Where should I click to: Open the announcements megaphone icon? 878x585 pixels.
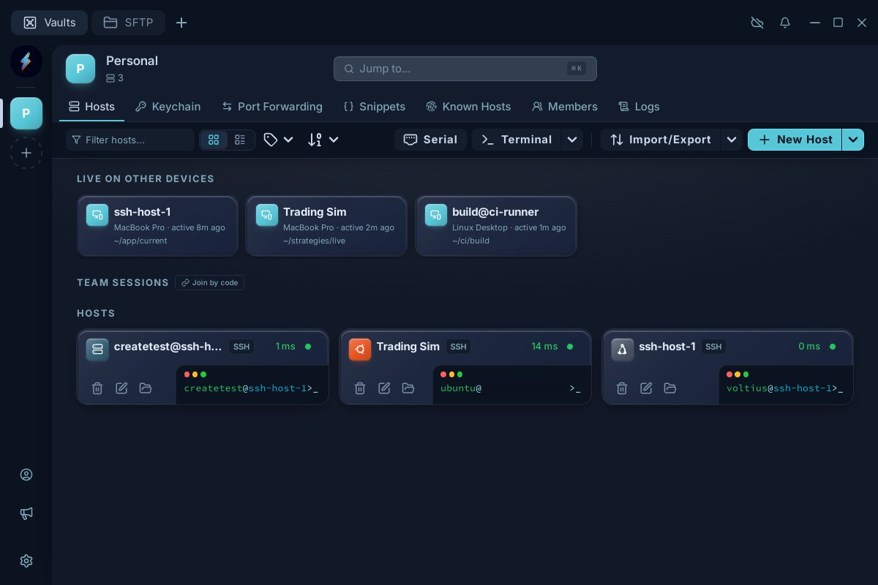pos(26,513)
